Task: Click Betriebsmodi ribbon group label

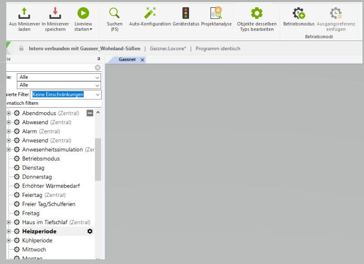Action: 319,37
